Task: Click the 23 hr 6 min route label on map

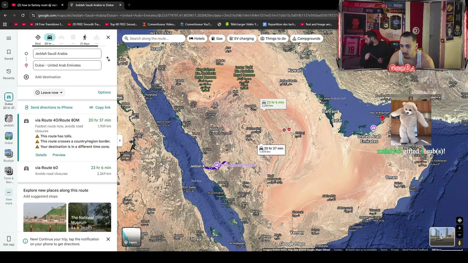Action: pyautogui.click(x=273, y=104)
